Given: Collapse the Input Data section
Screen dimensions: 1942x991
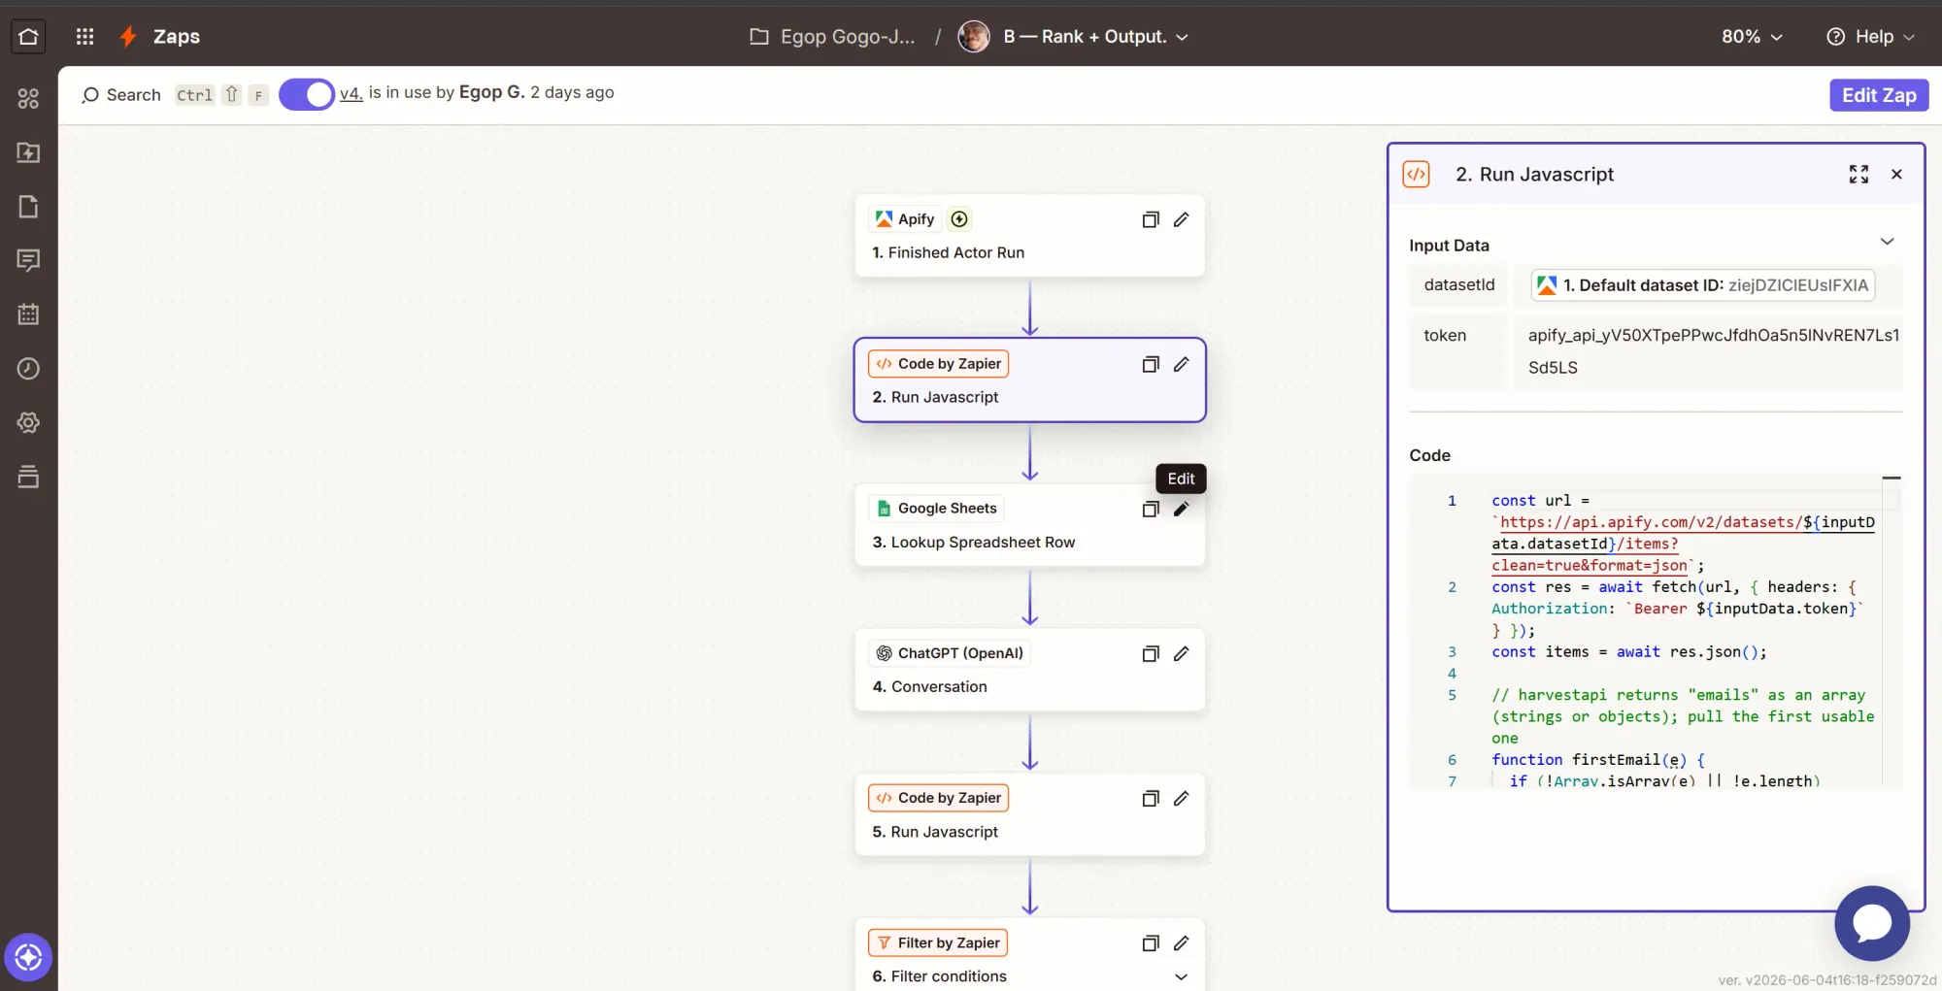Looking at the screenshot, I should [x=1887, y=242].
